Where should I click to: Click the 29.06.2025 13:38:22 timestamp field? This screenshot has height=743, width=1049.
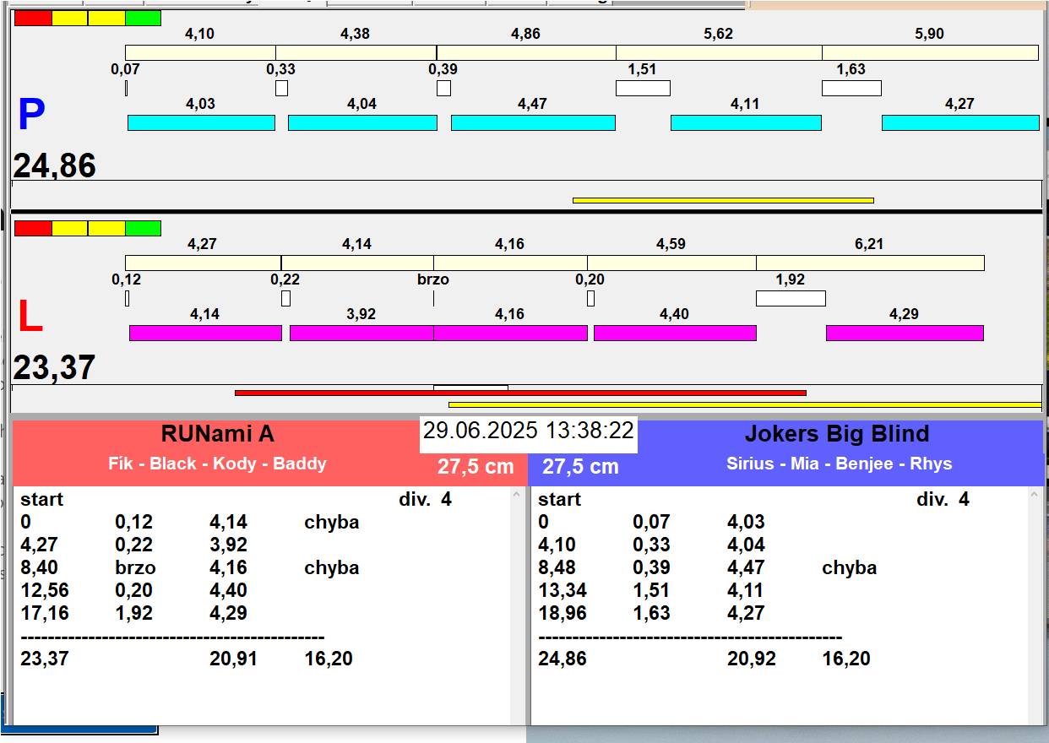529,431
